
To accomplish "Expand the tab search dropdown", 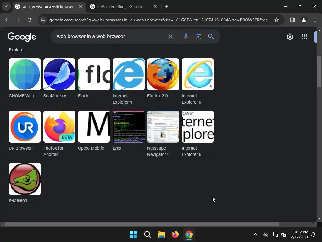I will coord(6,6).
